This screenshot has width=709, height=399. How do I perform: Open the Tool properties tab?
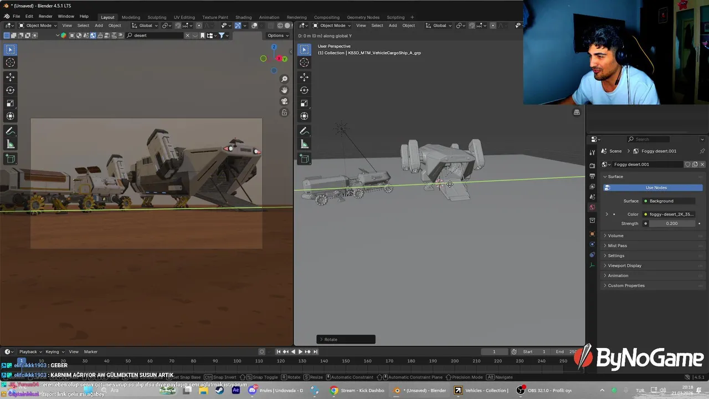pos(592,152)
